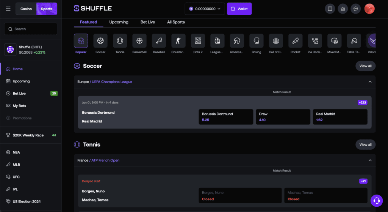Open the balance currency dropdown

tap(205, 9)
